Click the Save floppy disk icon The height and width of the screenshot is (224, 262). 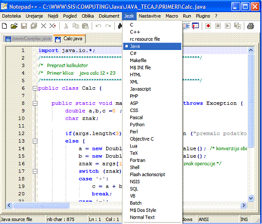pyautogui.click(x=24, y=26)
